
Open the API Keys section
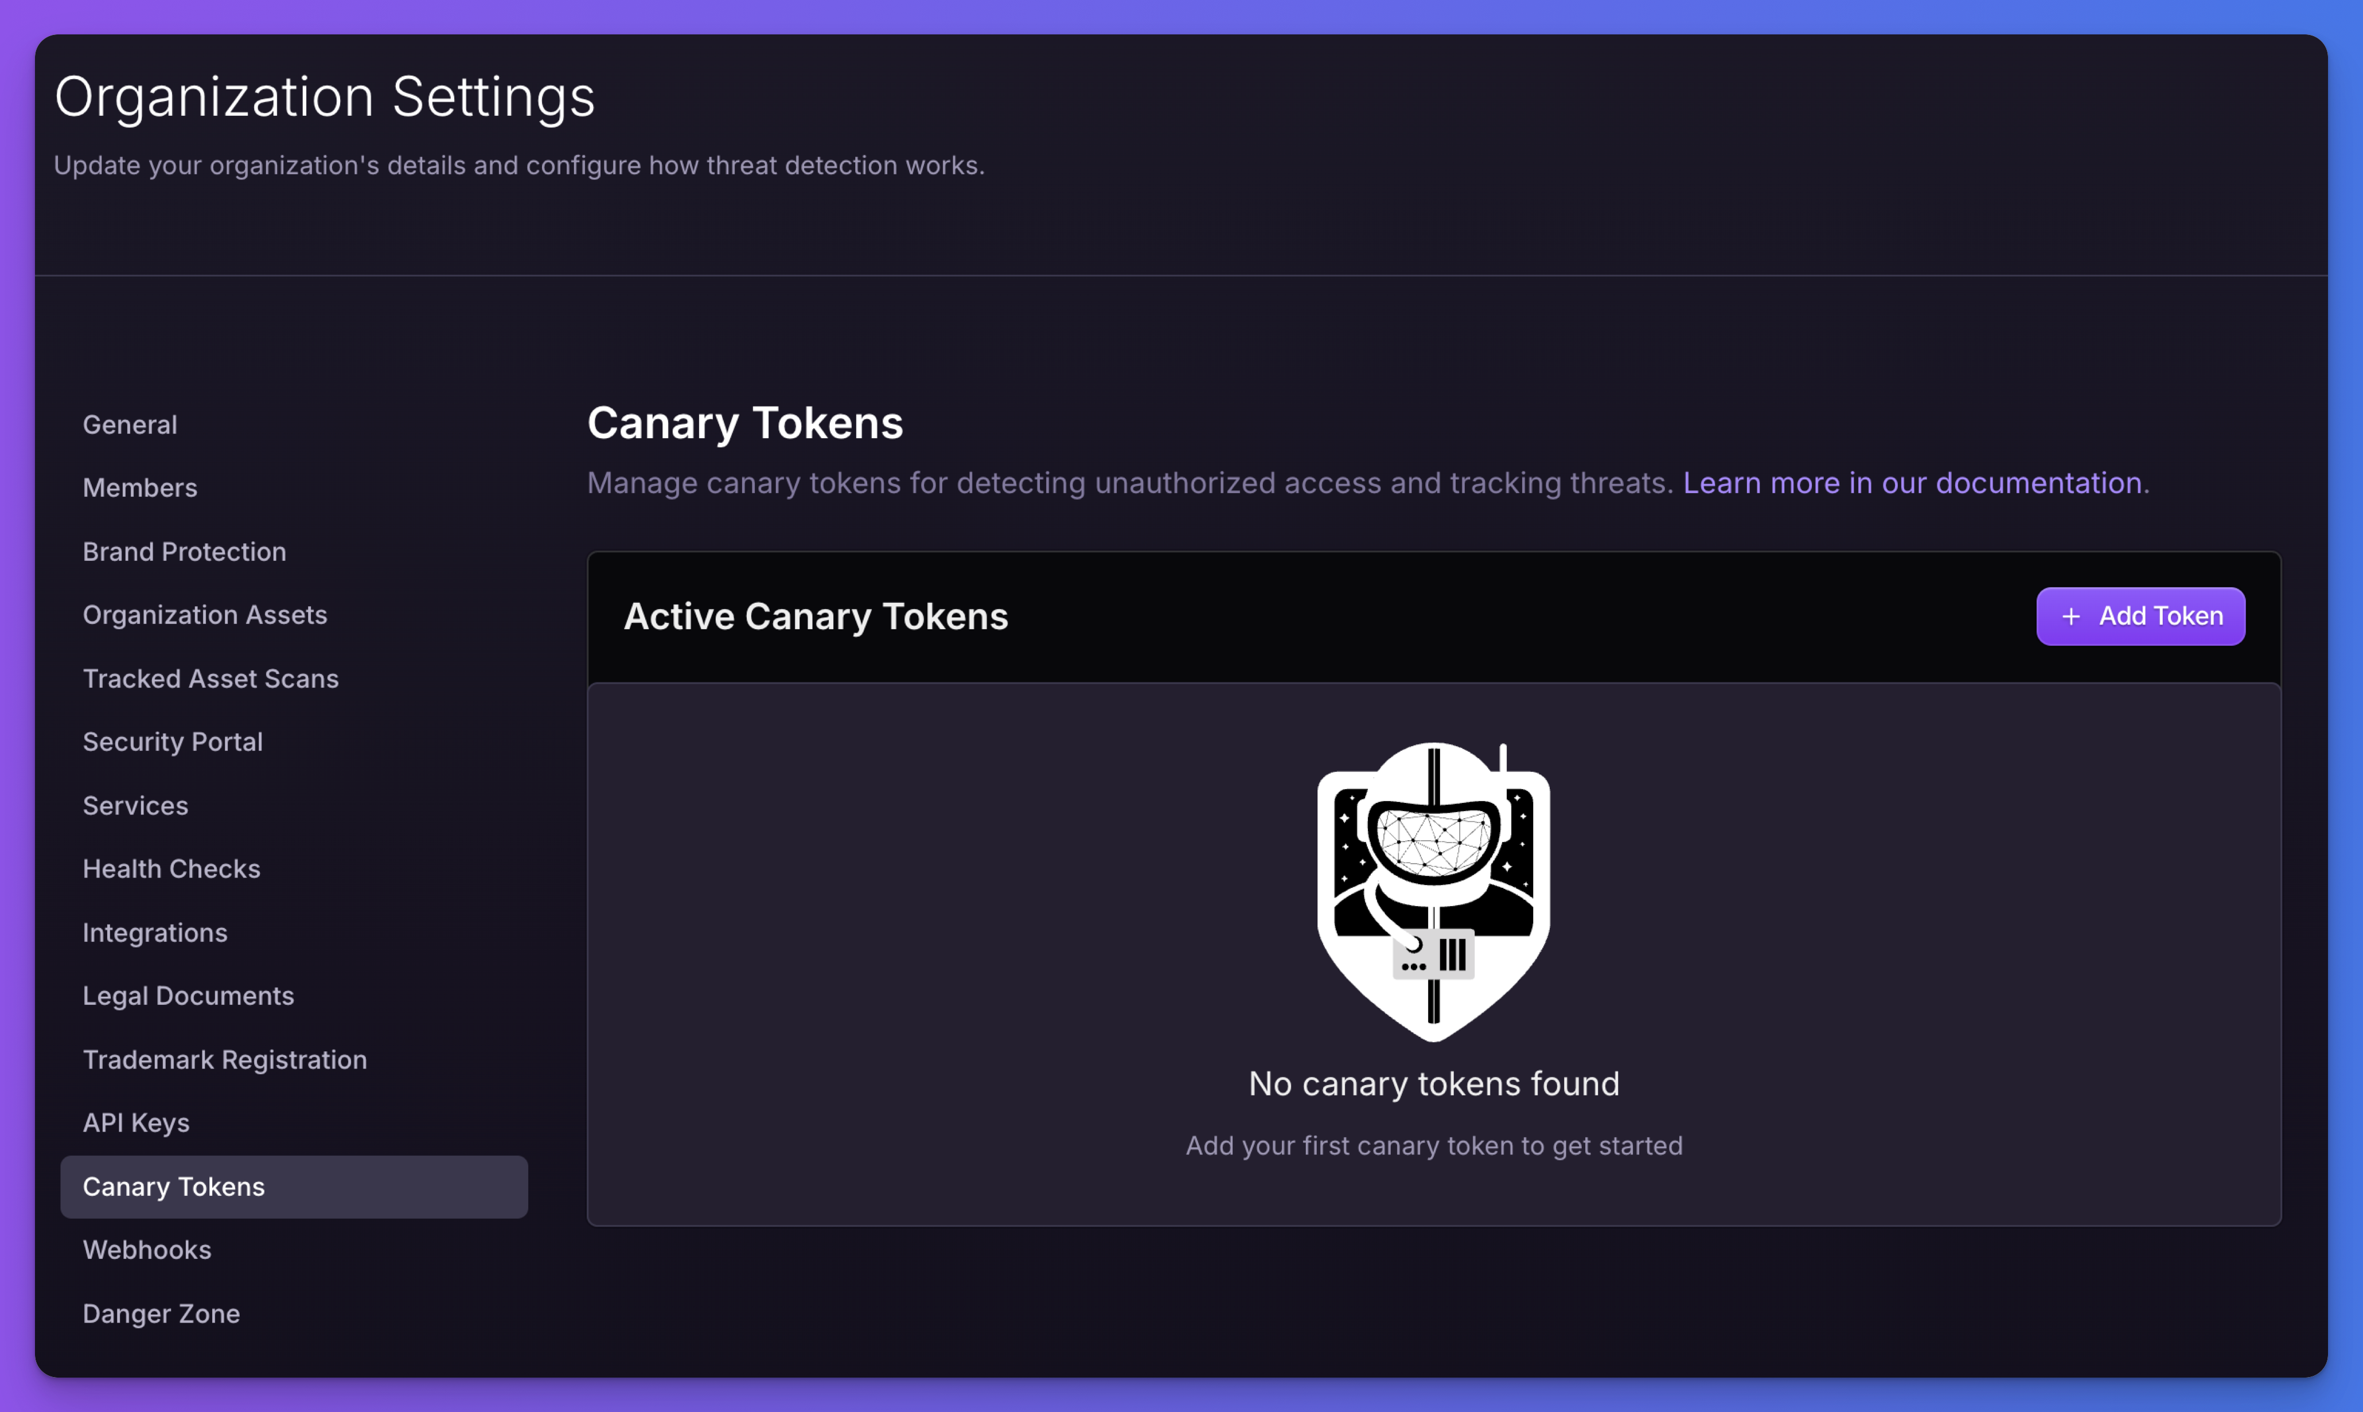click(136, 1123)
